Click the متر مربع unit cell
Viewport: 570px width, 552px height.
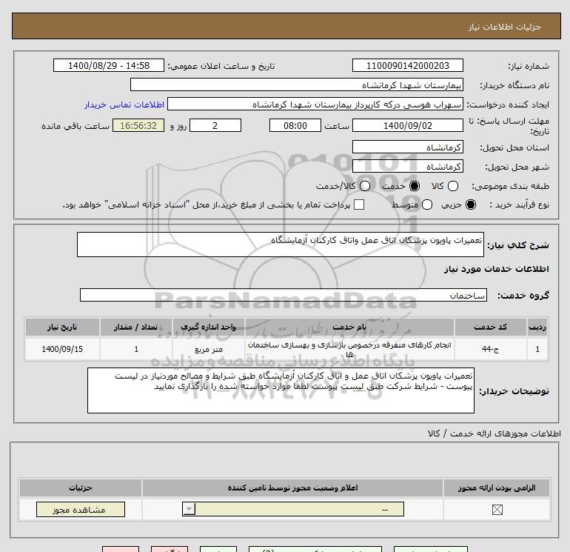pos(208,349)
